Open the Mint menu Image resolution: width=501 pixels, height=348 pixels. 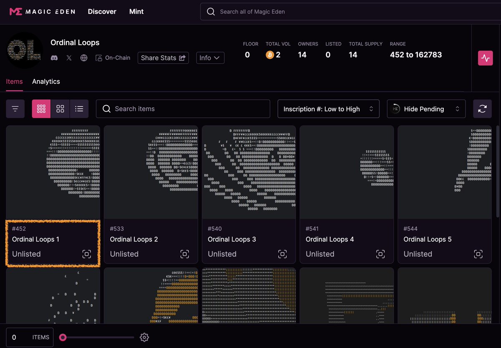tap(137, 12)
